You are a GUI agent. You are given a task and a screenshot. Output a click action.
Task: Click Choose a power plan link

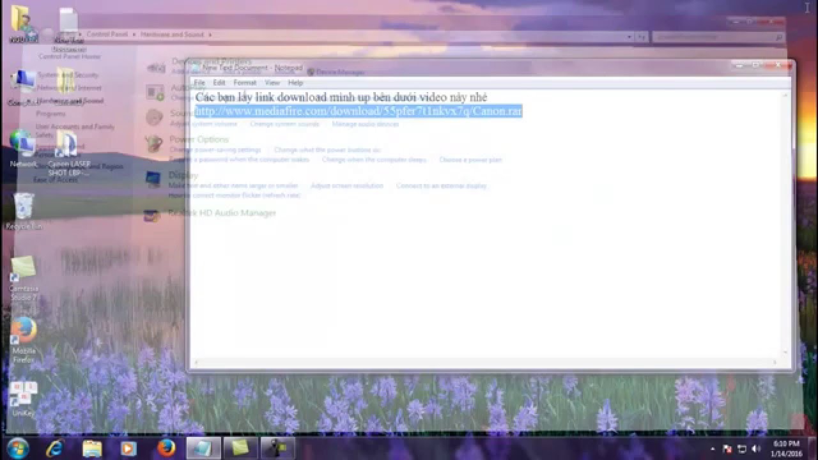pos(470,160)
